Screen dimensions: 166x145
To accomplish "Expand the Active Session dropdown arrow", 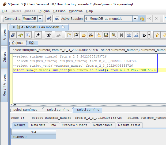I will coord(135,19).
